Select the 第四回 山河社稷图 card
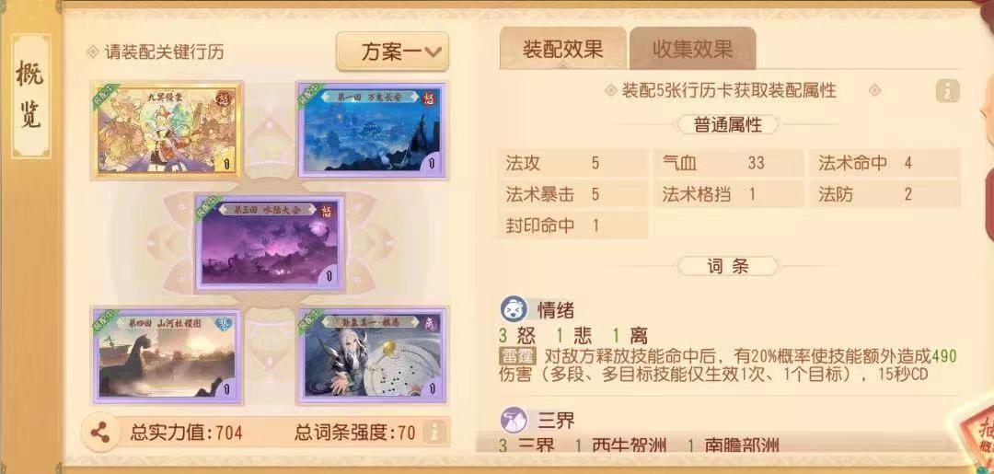This screenshot has width=994, height=474. 166,355
